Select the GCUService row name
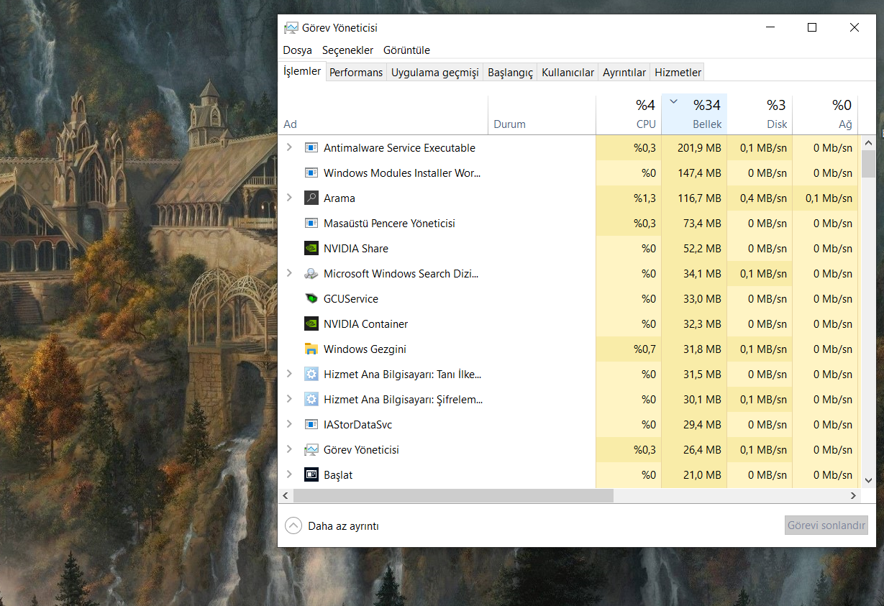This screenshot has height=606, width=884. click(x=351, y=299)
